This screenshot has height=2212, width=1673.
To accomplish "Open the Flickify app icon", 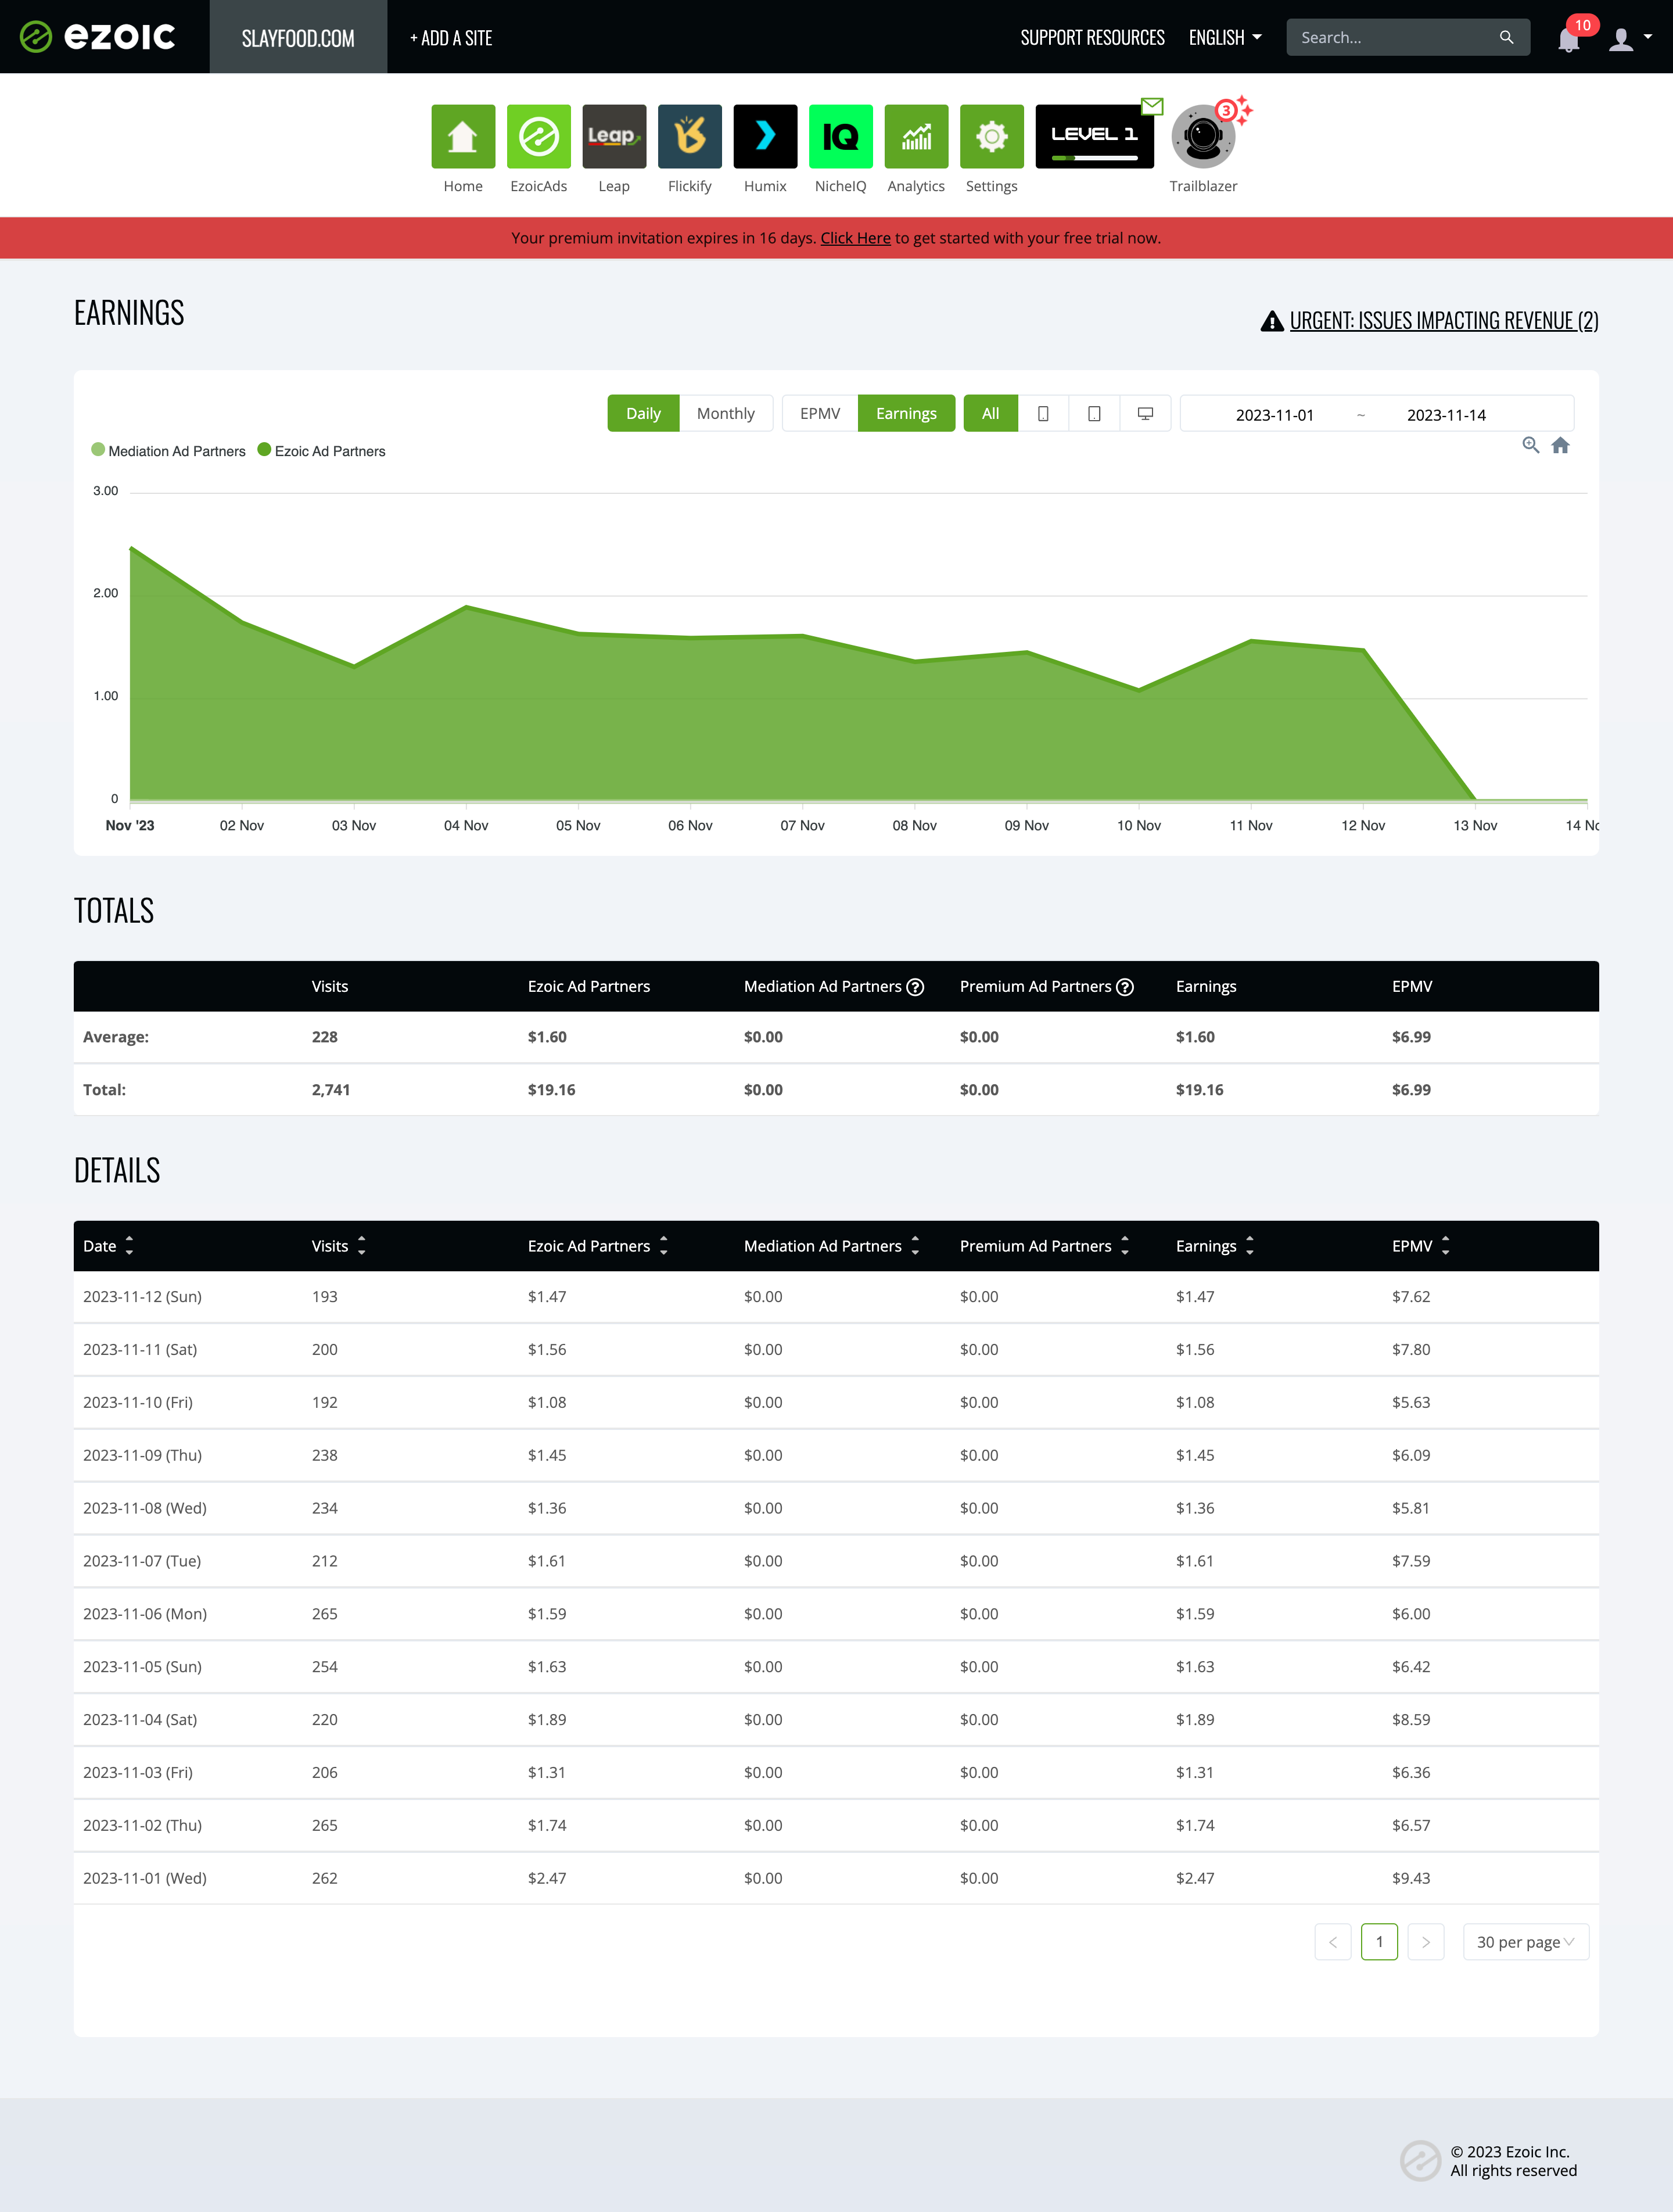I will (689, 136).
